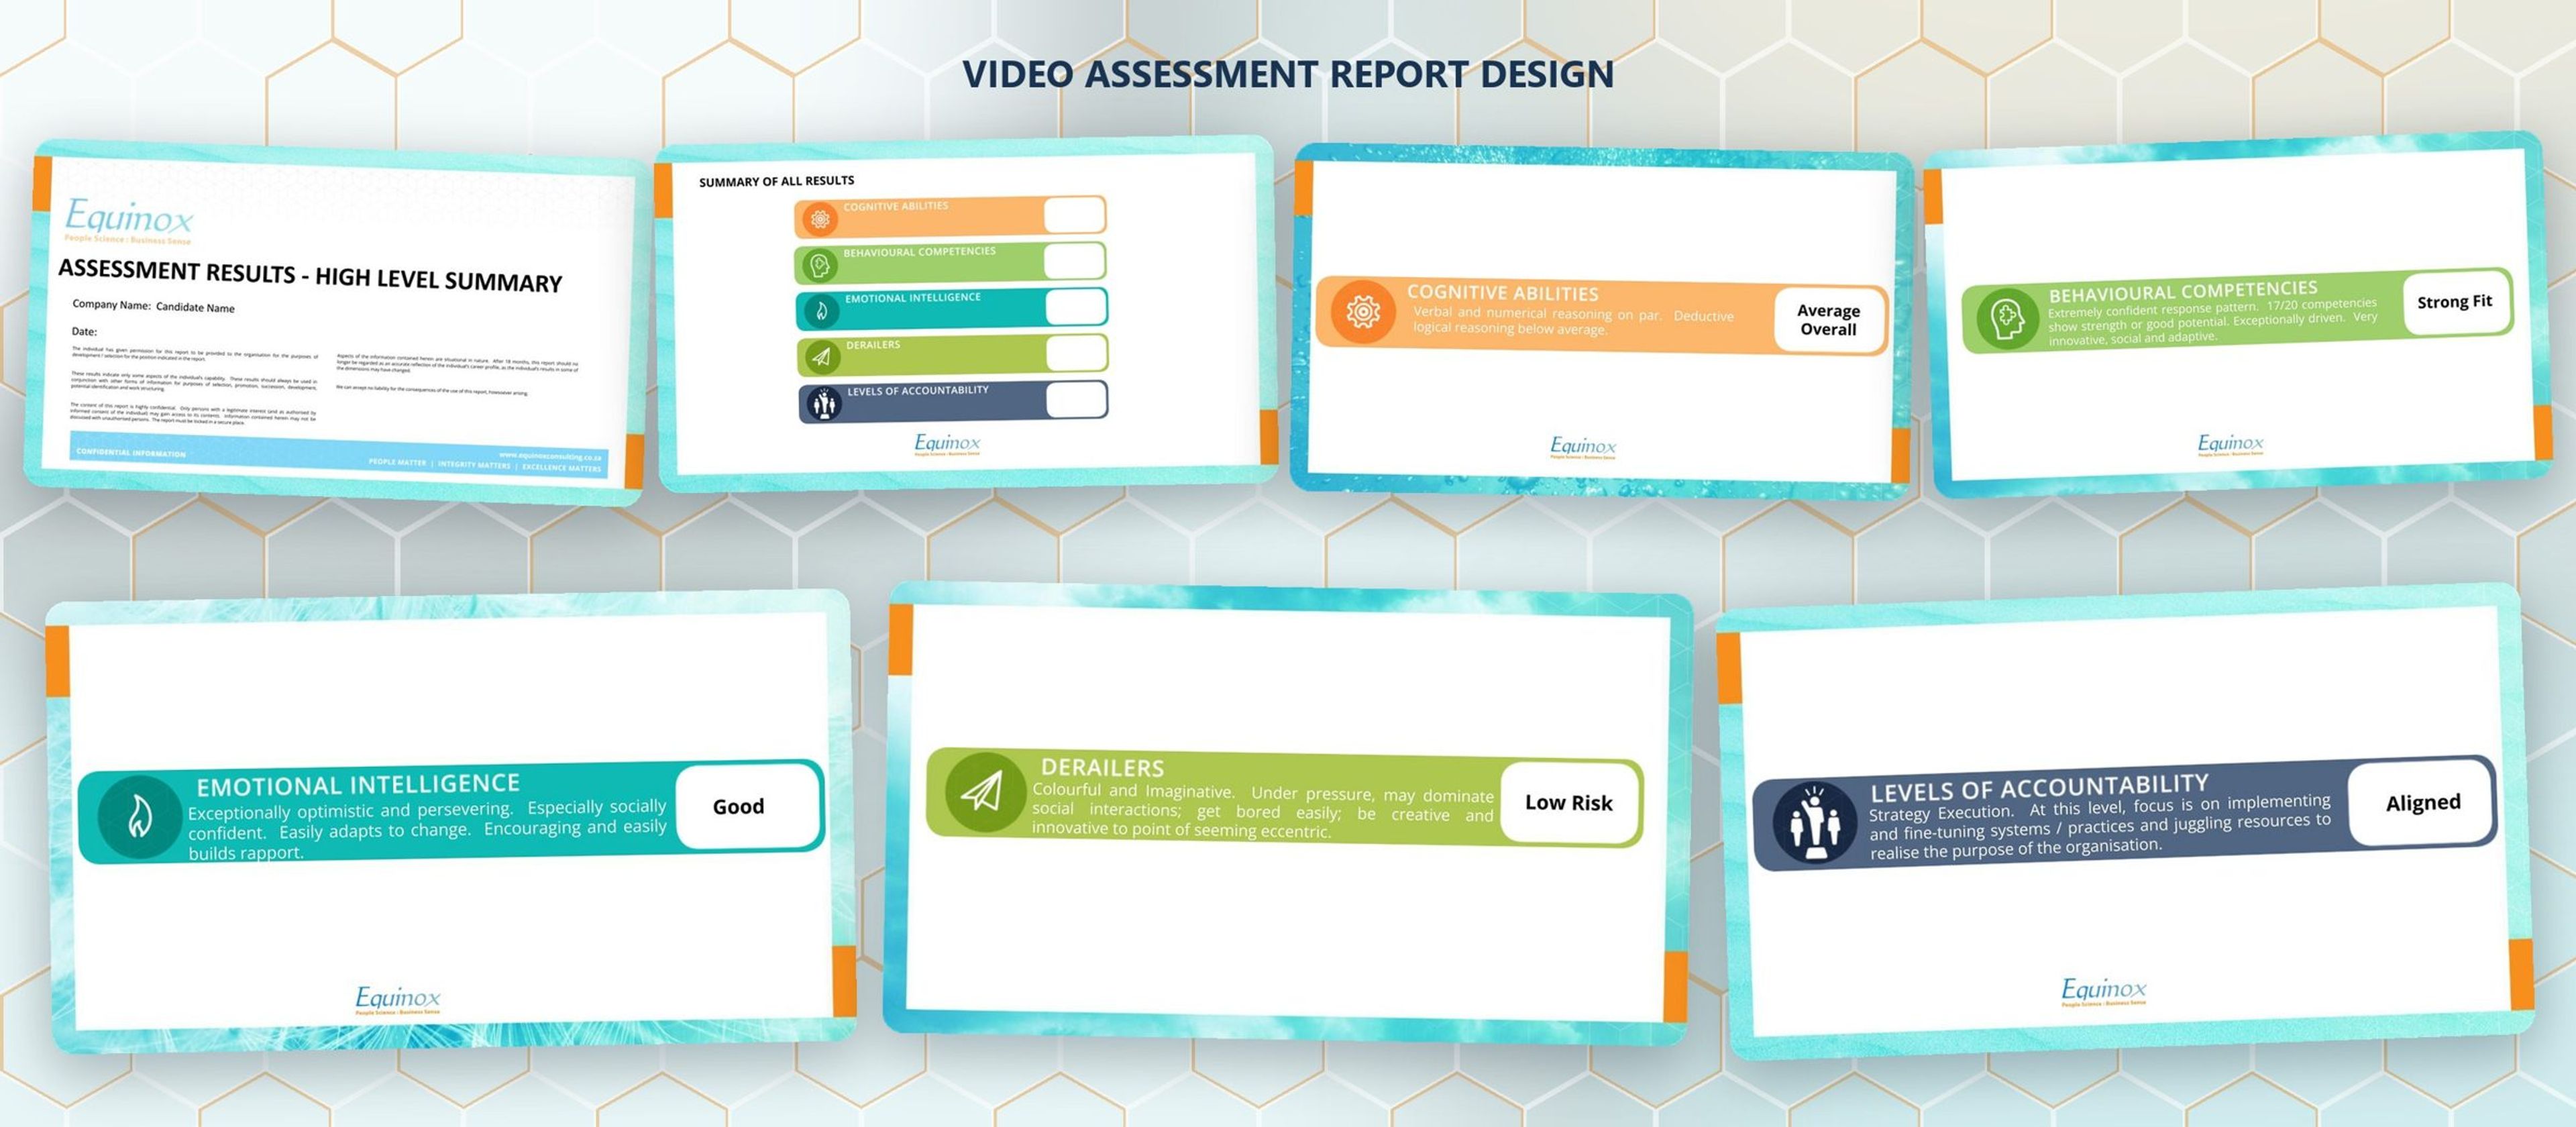This screenshot has height=1127, width=2576.
Task: Click the Emotional Intelligence bar in the summary list
Action: (952, 309)
